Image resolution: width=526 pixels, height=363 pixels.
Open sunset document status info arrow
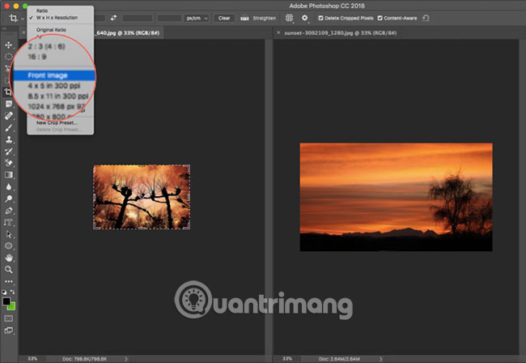[381, 359]
